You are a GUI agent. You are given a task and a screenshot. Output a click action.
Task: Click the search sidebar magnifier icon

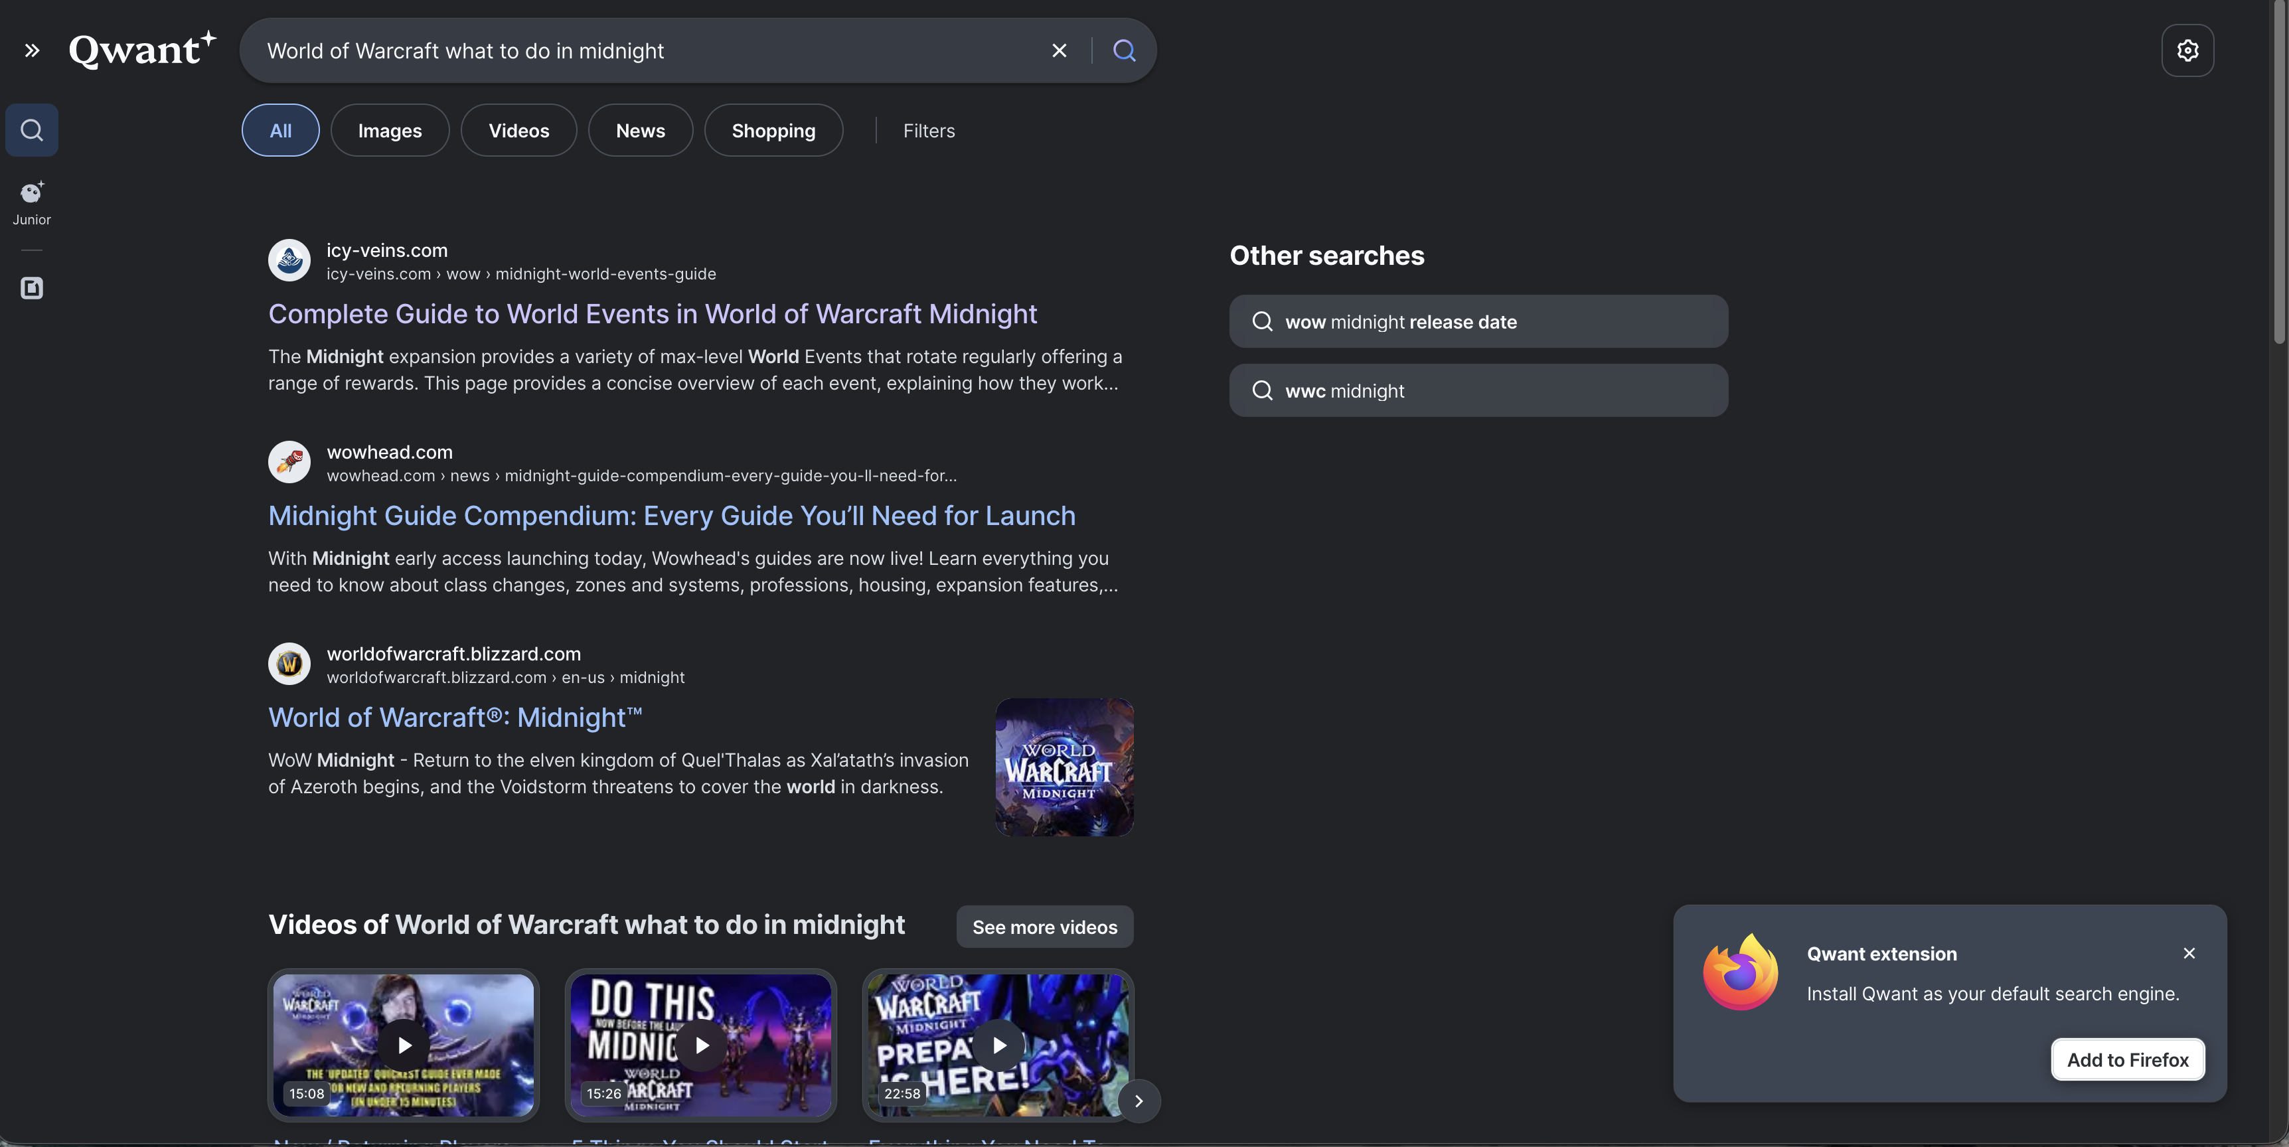[x=31, y=129]
